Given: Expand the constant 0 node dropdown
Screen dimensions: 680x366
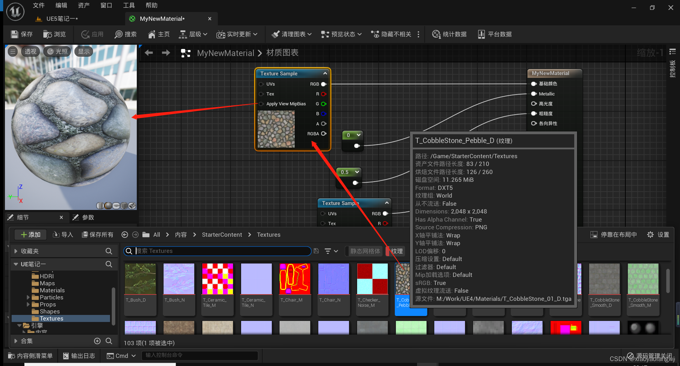Looking at the screenshot, I should (x=359, y=135).
